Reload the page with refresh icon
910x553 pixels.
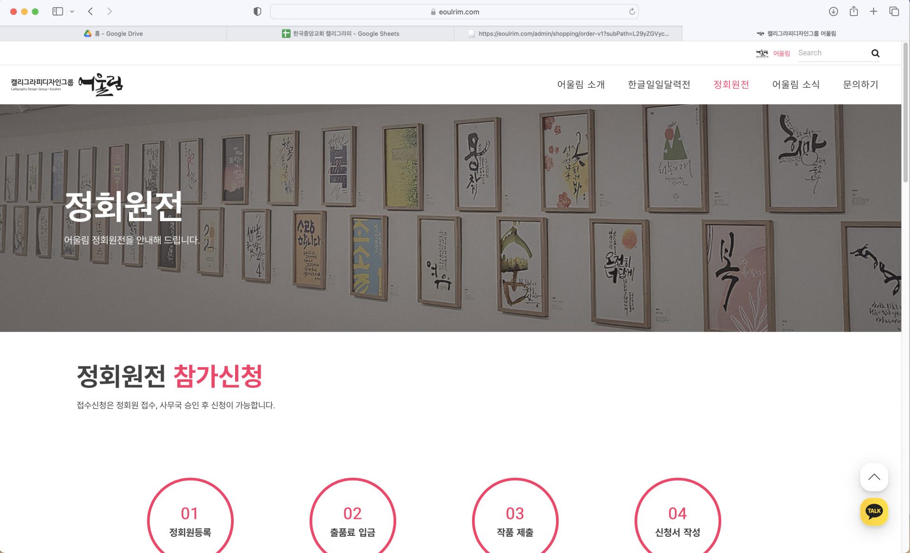coord(632,11)
